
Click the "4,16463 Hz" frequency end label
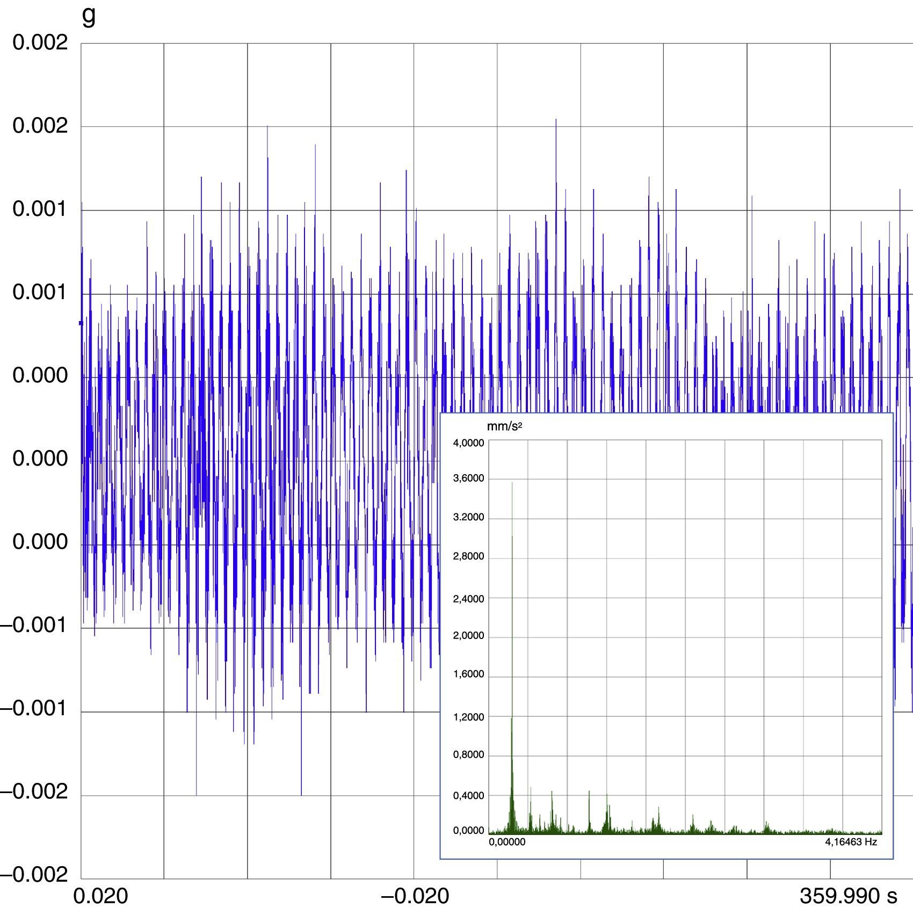point(851,842)
